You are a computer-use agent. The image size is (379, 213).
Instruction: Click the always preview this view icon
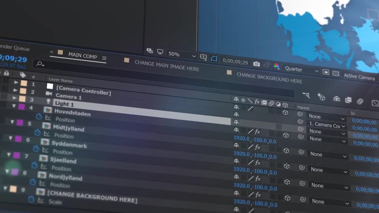pos(150,50)
